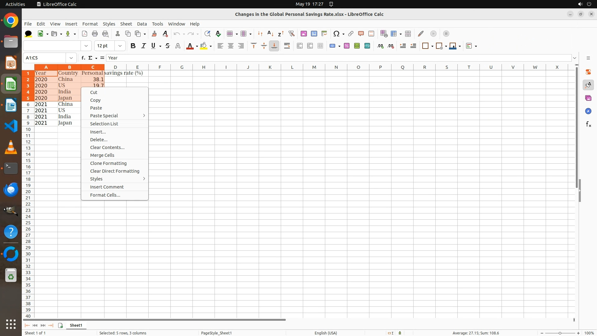Click the Clone Formatting paintbrush icon
This screenshot has width=597, height=336.
pos(154,34)
